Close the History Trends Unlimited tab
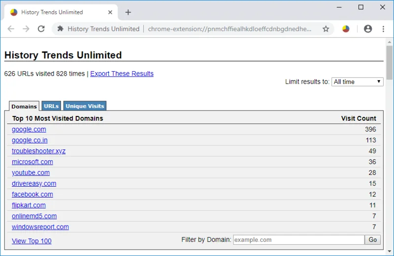Image resolution: width=394 pixels, height=256 pixels. tap(110, 12)
